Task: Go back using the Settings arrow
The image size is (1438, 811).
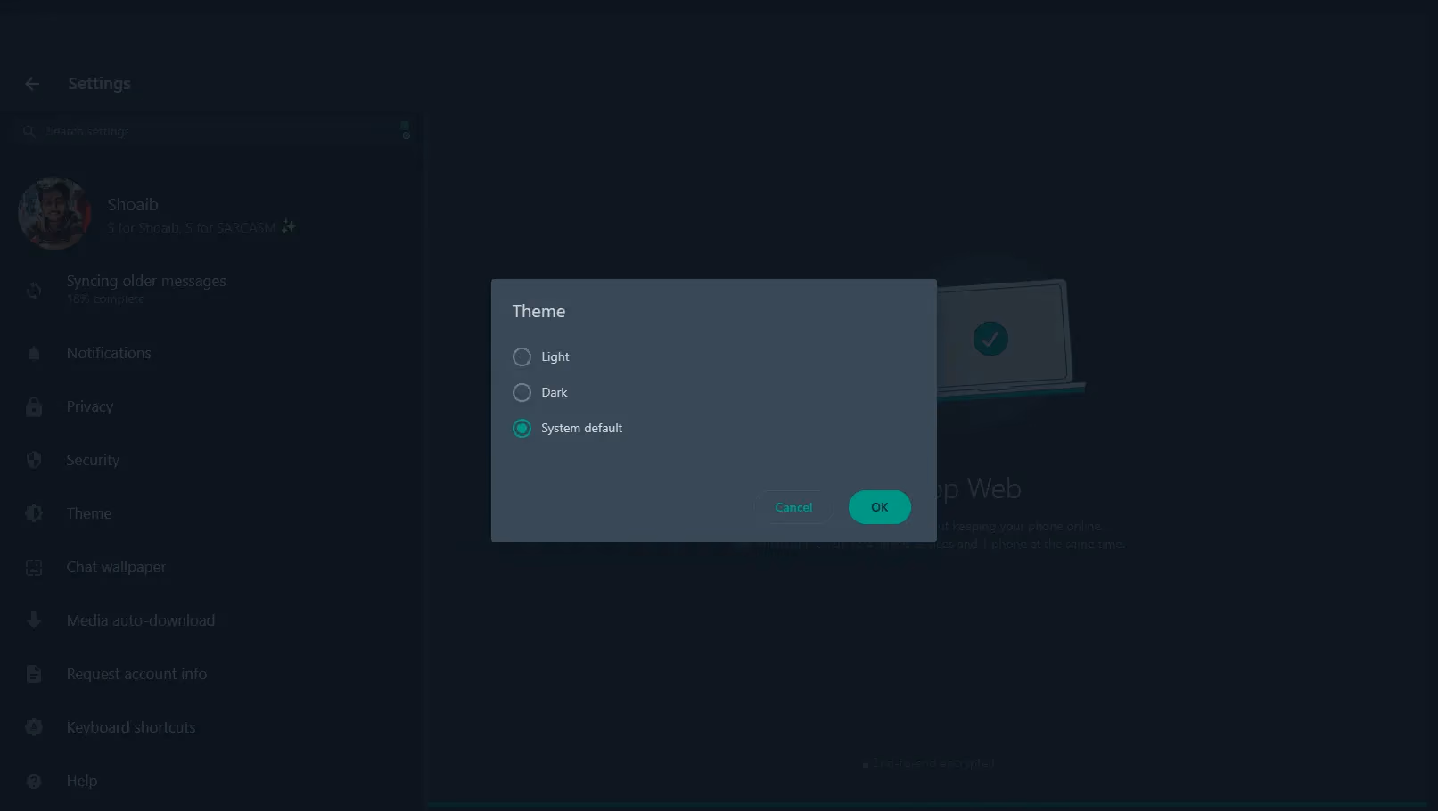Action: click(x=33, y=84)
